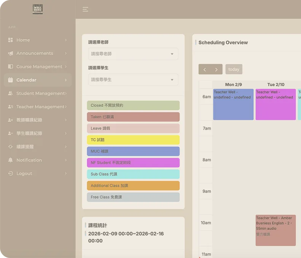Viewport: 301px width, 258px height.
Task: Go to previous week arrow
Action: point(205,70)
